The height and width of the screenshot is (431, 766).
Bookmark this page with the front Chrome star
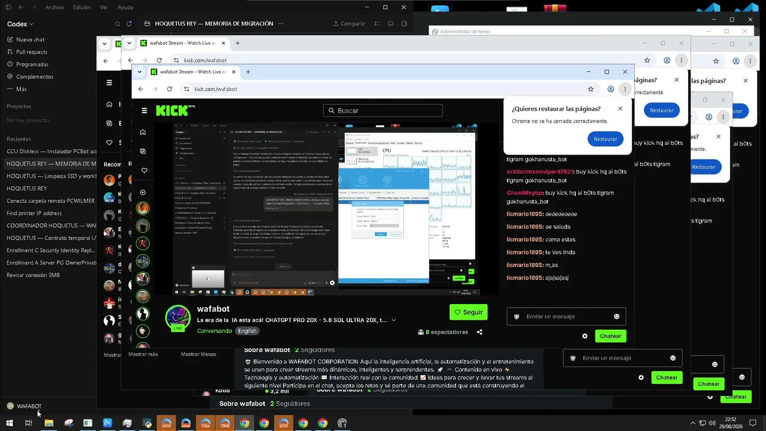(x=591, y=89)
